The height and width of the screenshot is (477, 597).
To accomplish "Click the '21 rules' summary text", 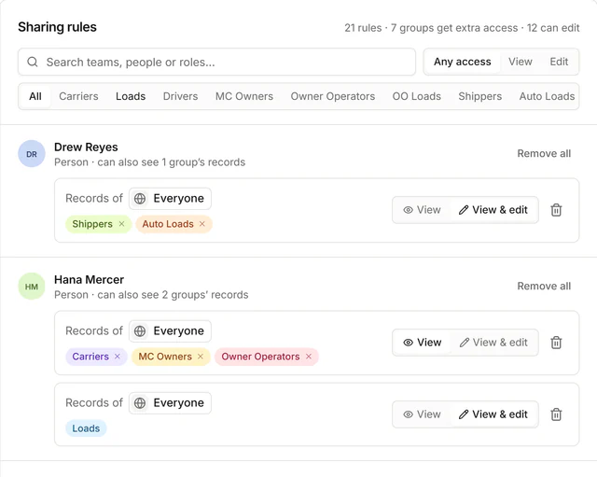I will [x=363, y=28].
